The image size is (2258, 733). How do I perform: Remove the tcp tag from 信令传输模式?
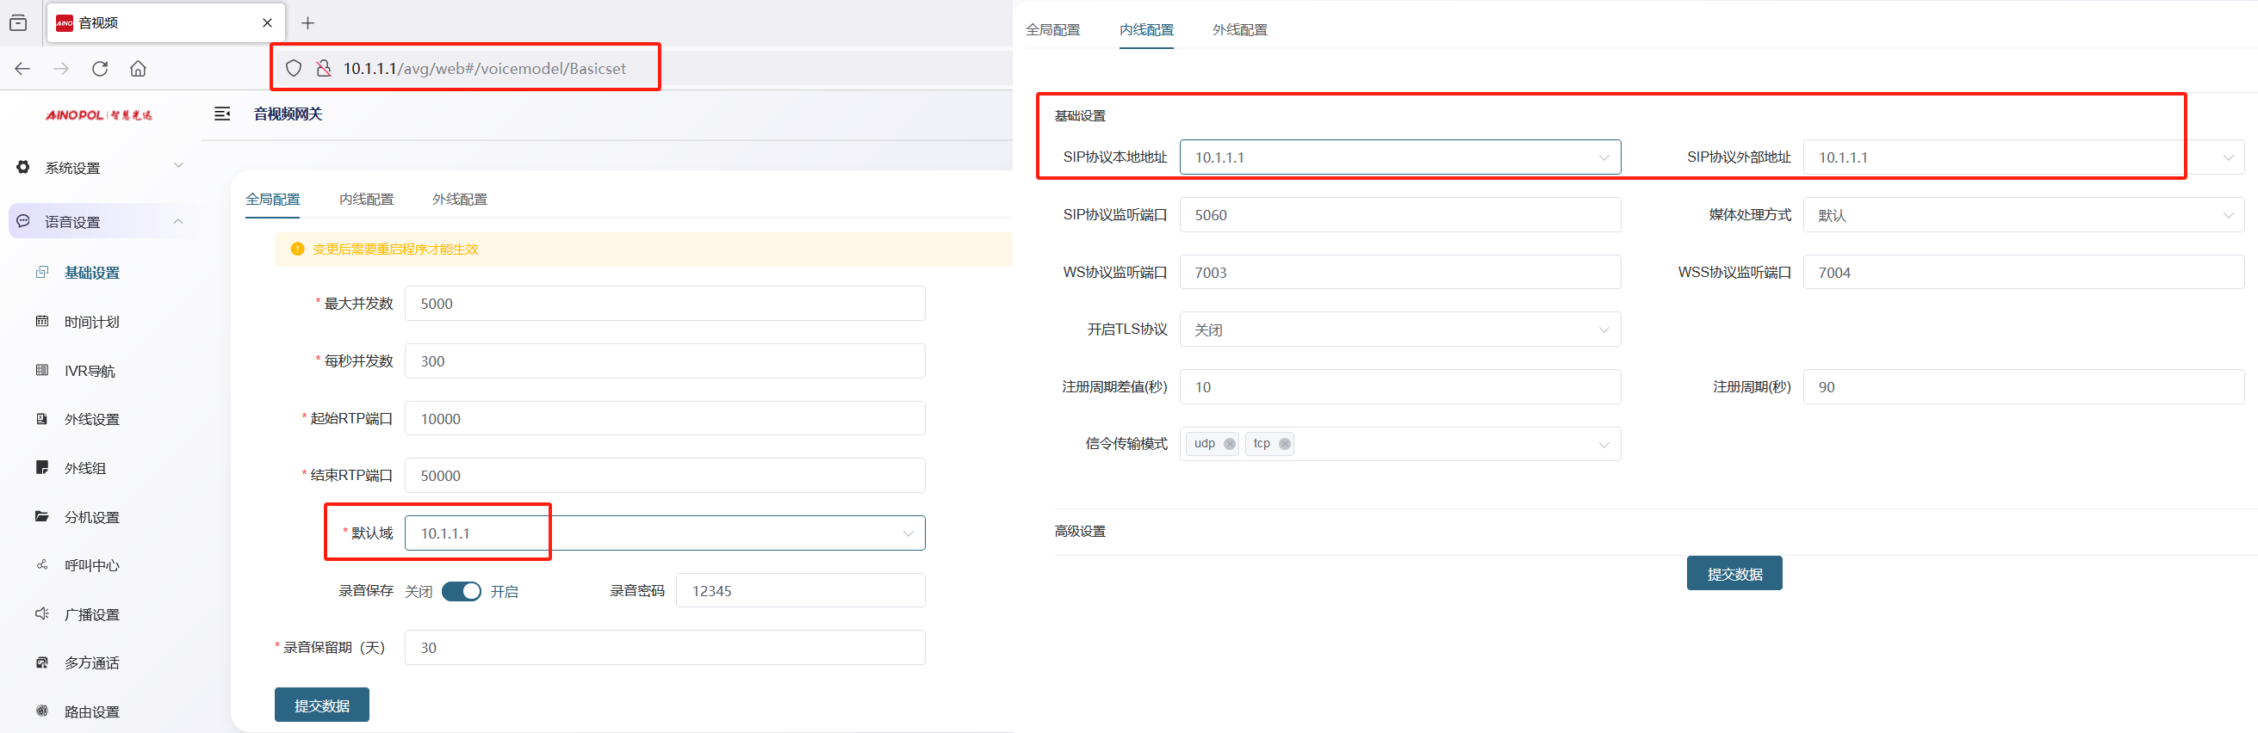(1284, 444)
